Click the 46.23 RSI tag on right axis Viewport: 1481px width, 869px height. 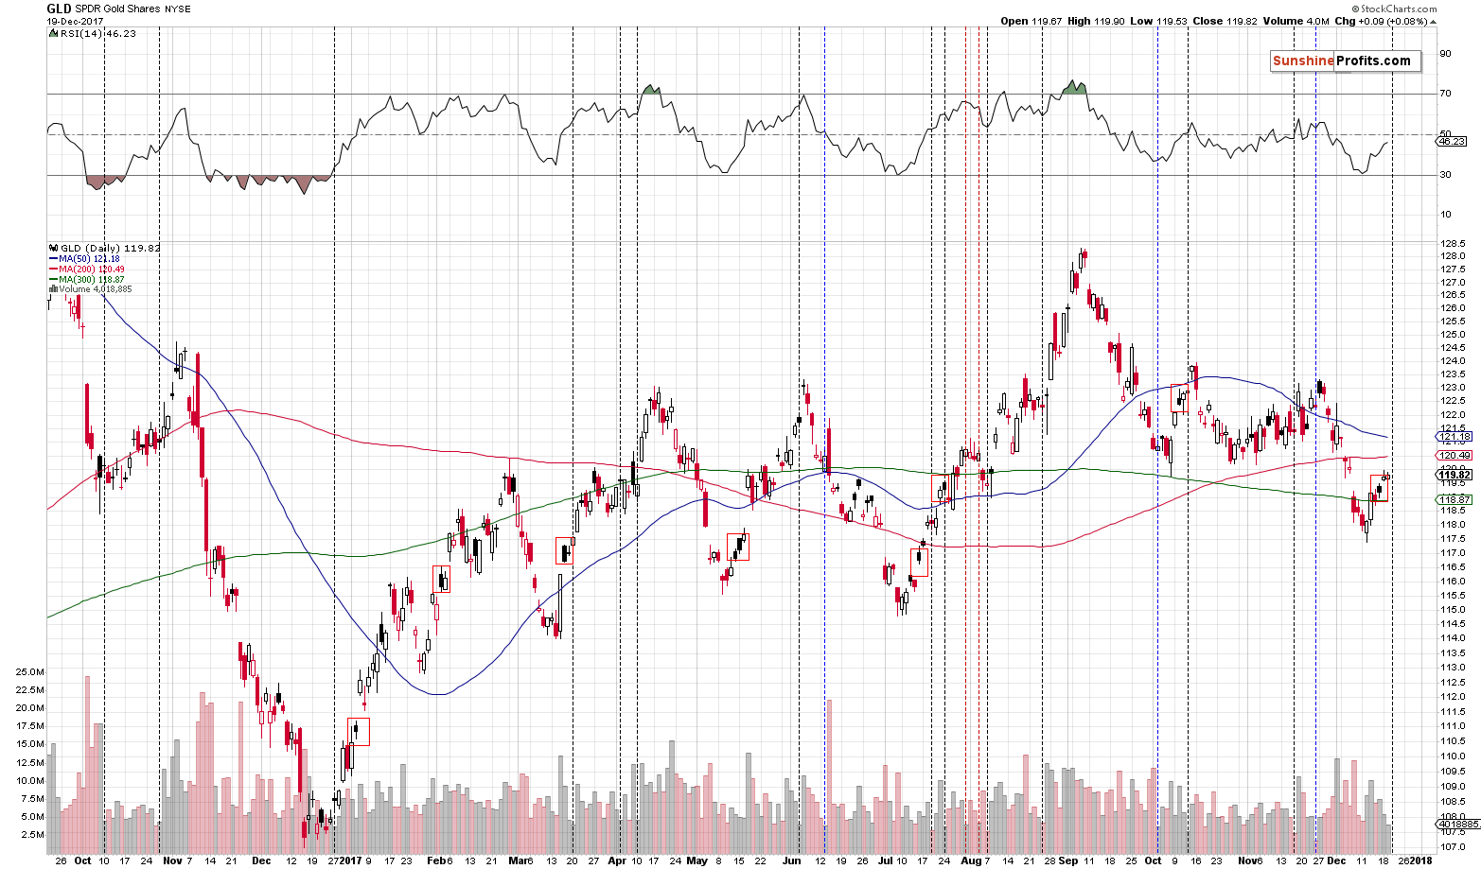click(x=1452, y=142)
